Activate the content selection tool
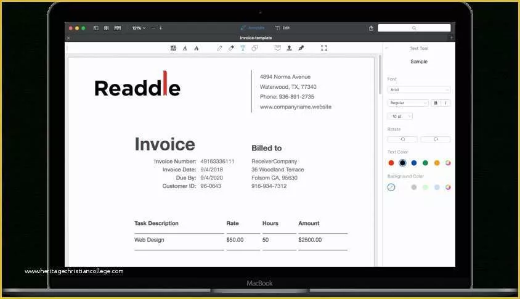 tap(324, 48)
